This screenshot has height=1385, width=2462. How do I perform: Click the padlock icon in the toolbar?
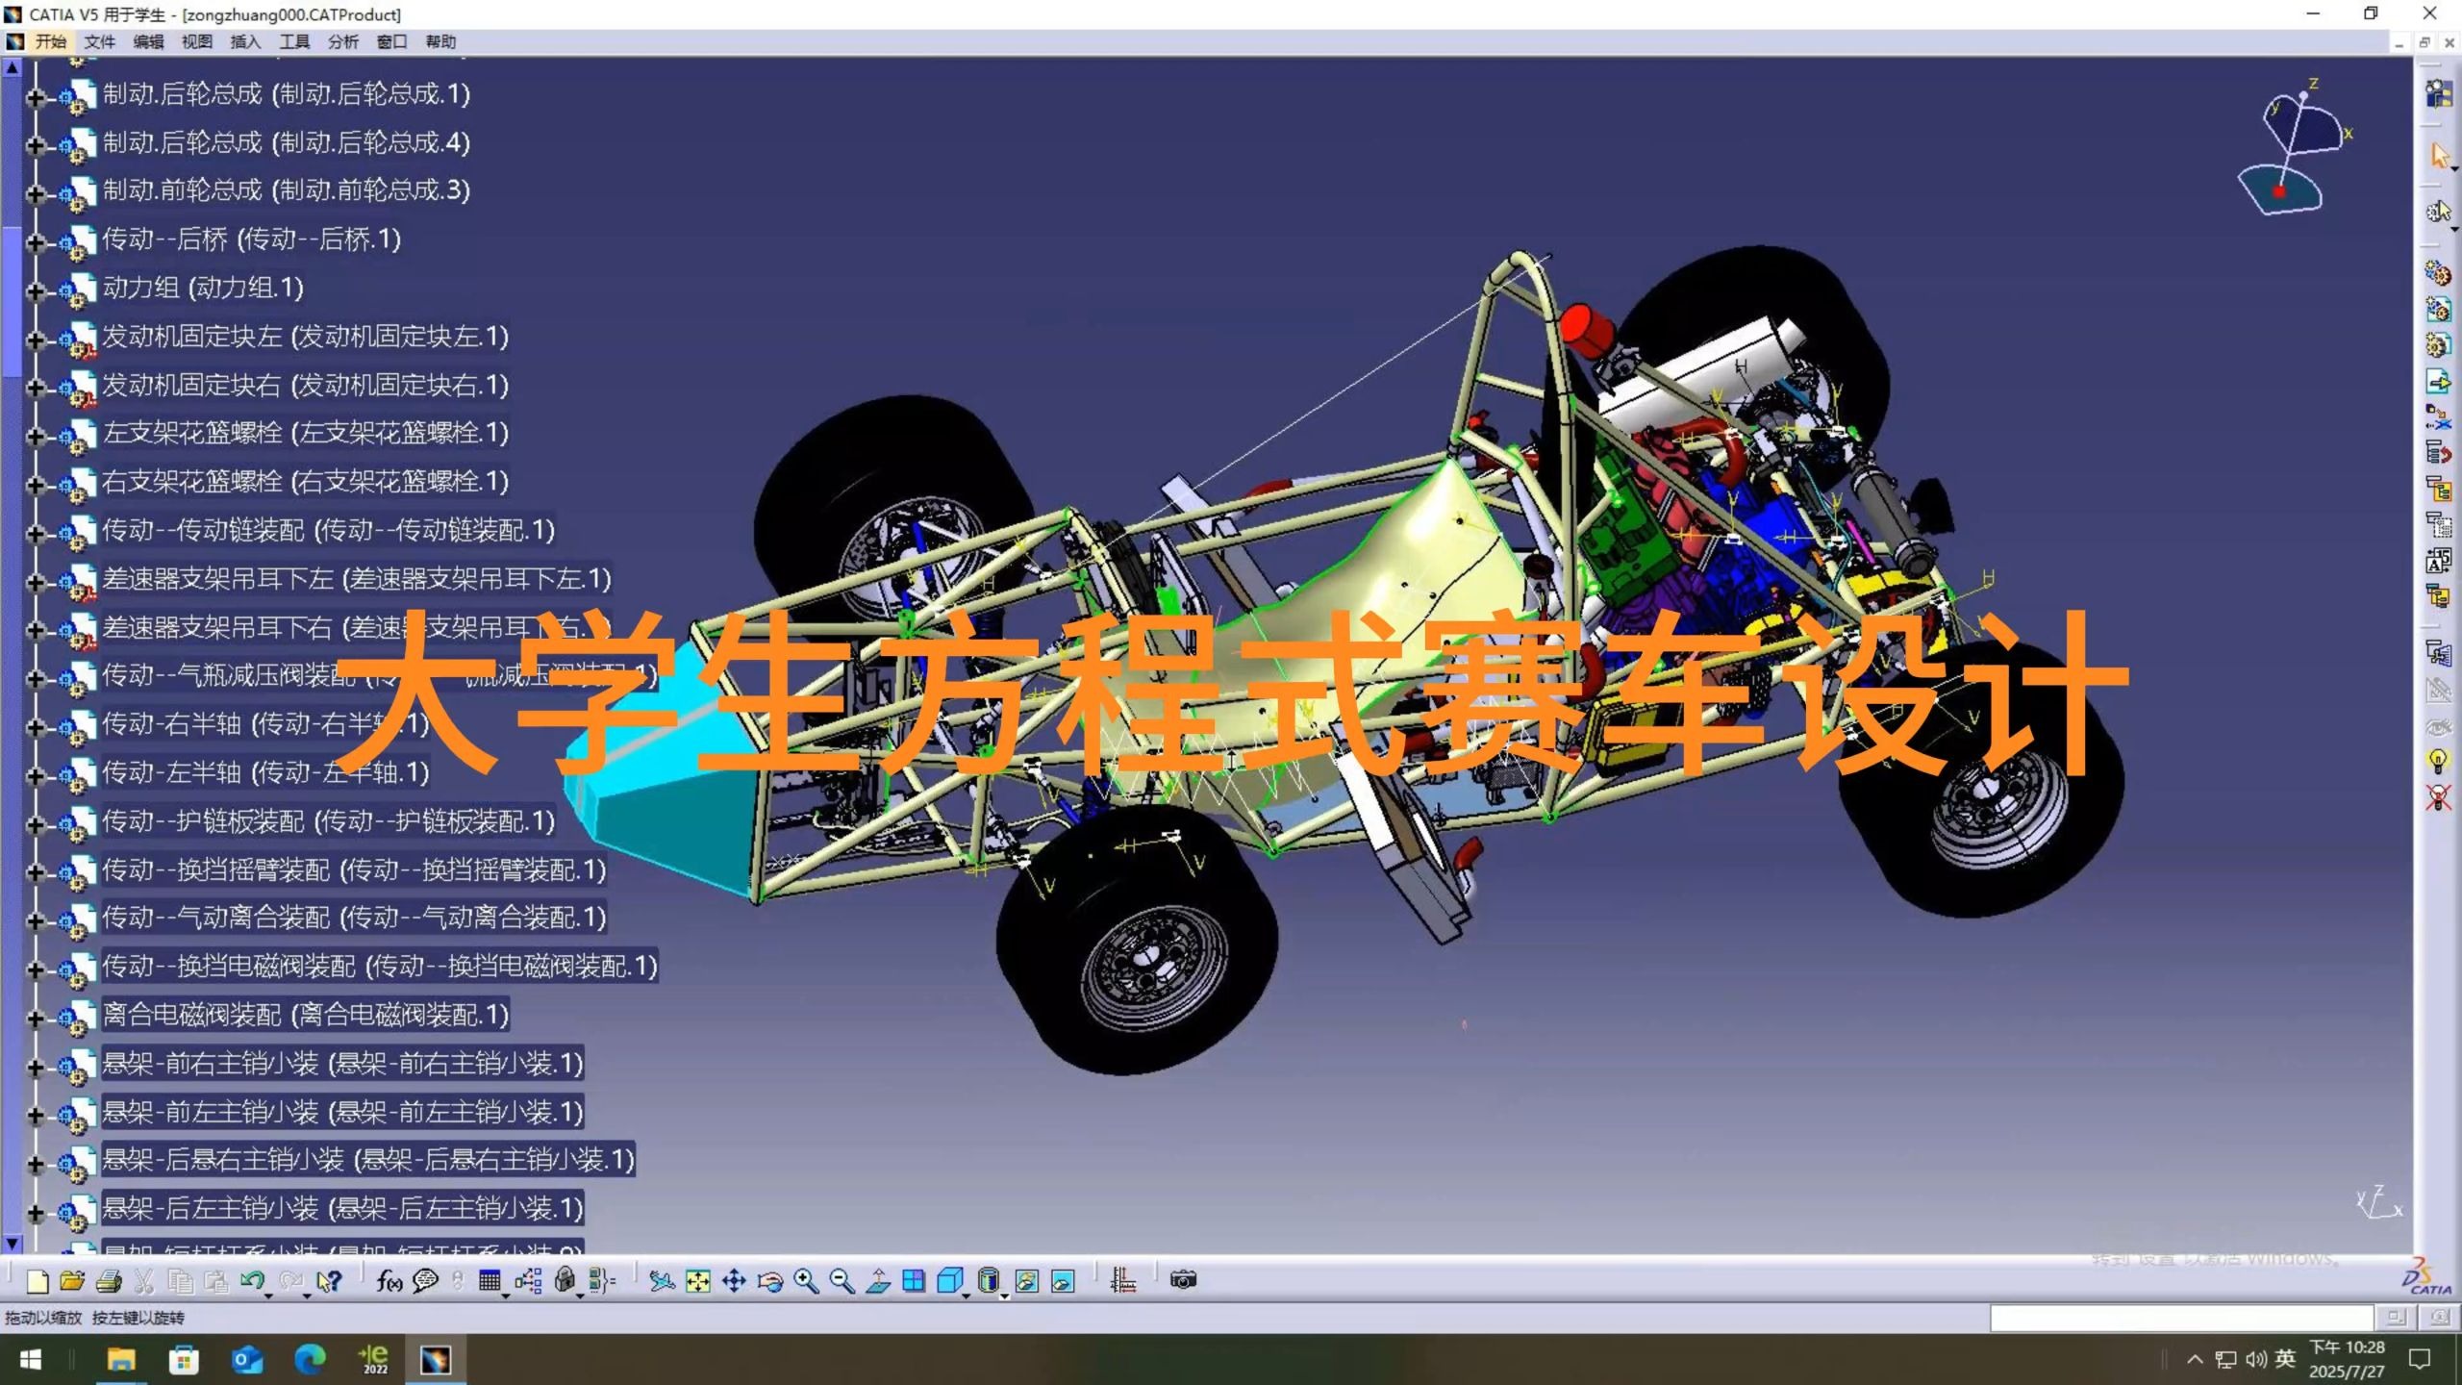(x=565, y=1281)
